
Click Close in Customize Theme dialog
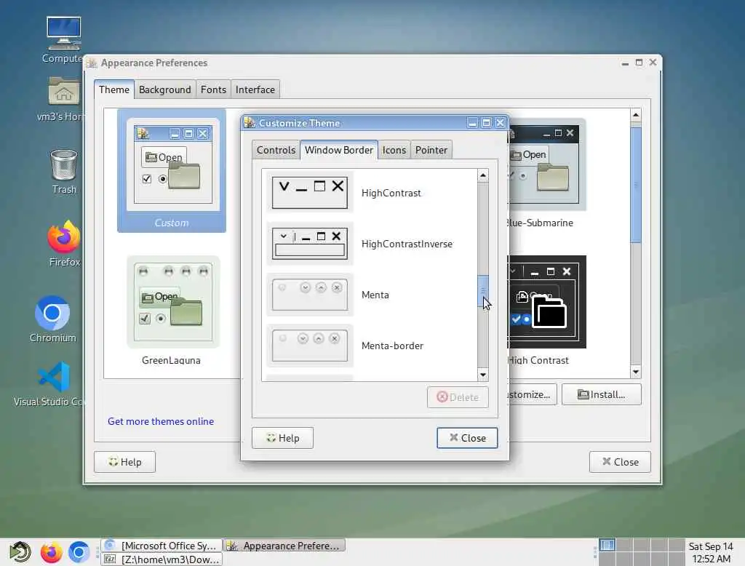[x=467, y=438]
